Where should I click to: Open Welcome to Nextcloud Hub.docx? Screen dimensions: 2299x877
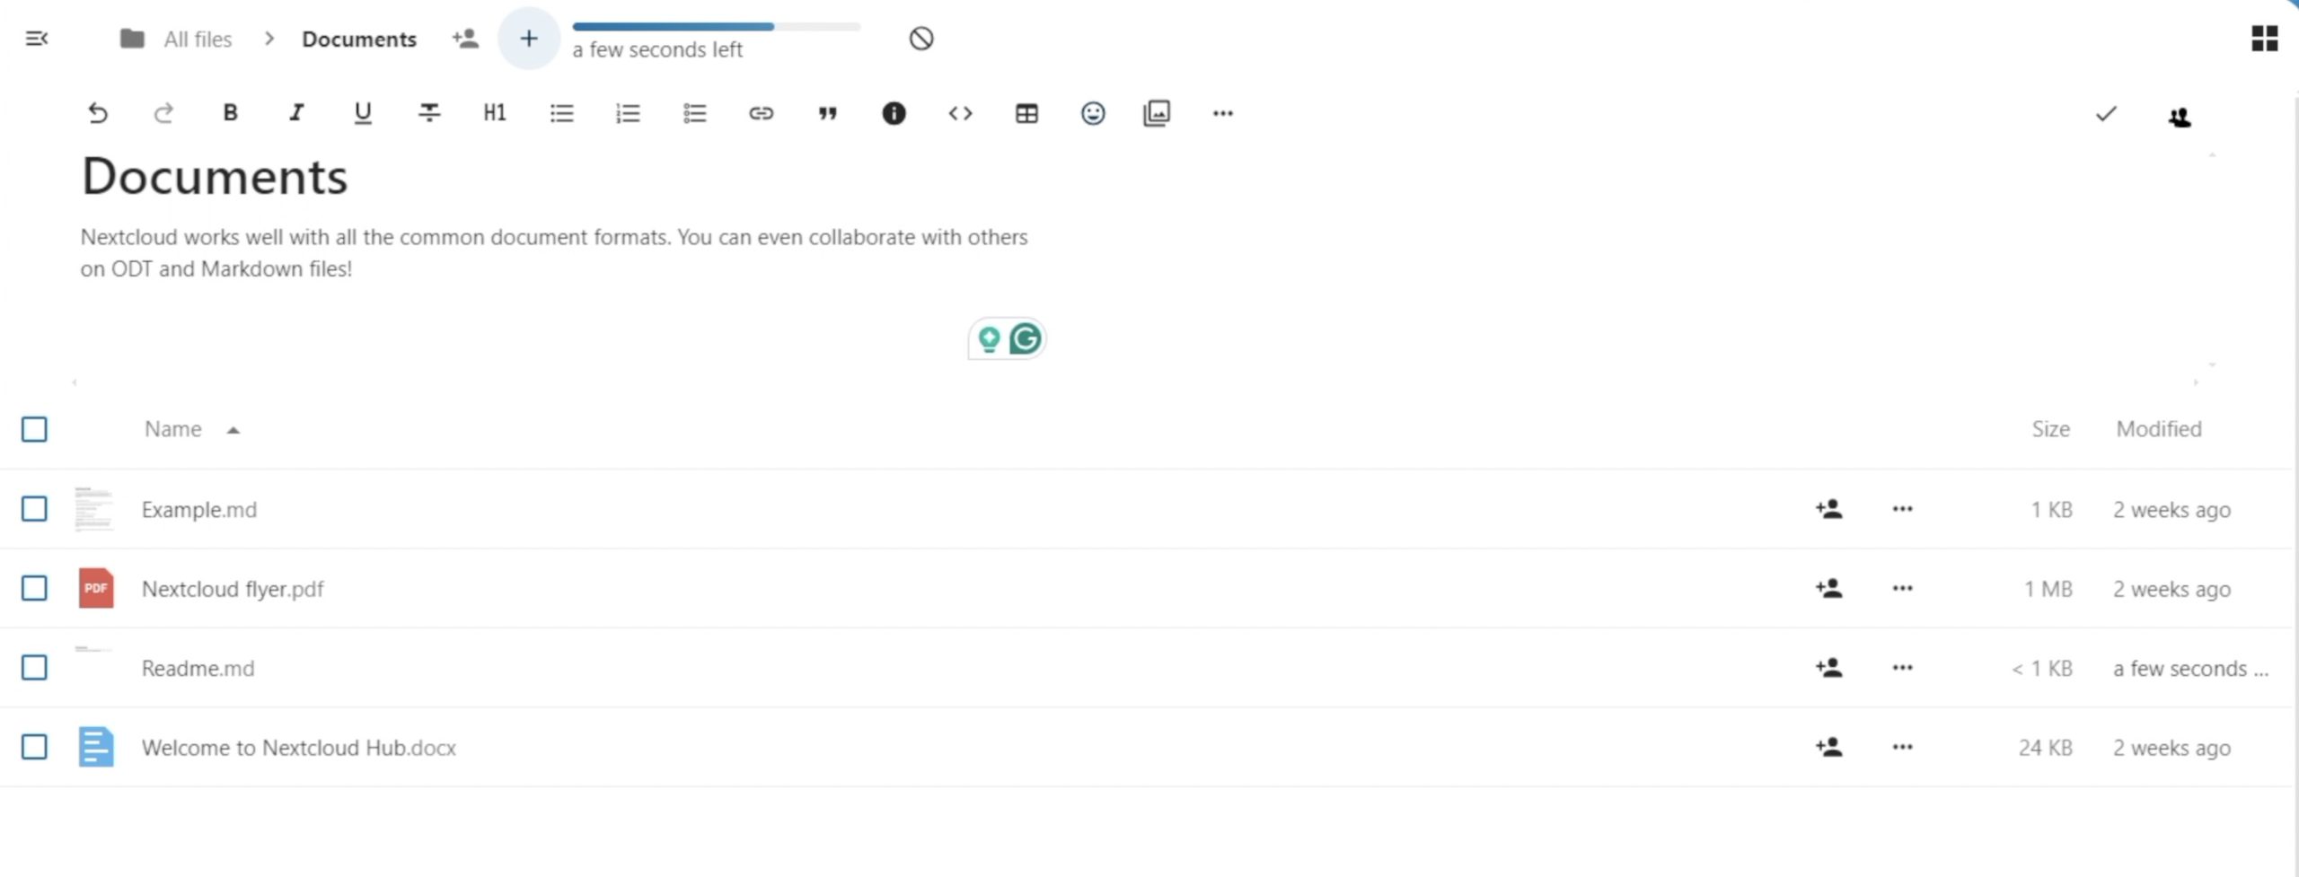pyautogui.click(x=298, y=748)
